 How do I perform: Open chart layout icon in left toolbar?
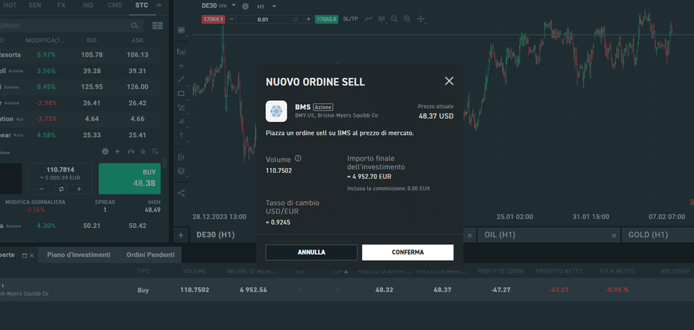pos(181,30)
